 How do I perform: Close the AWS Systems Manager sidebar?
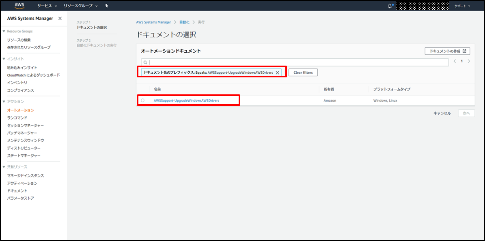click(x=60, y=19)
